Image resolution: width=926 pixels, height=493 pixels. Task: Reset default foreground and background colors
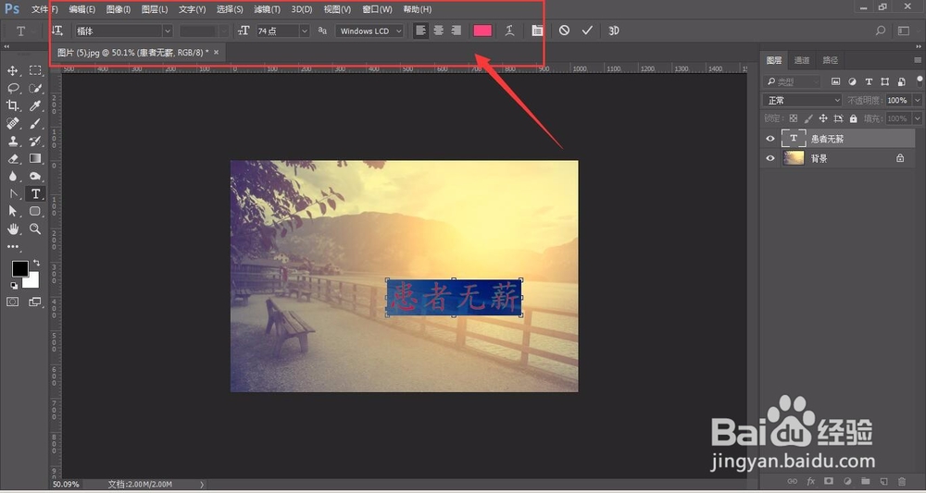click(x=14, y=286)
